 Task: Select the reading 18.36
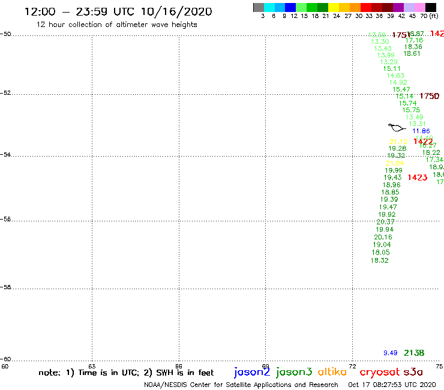coord(413,47)
